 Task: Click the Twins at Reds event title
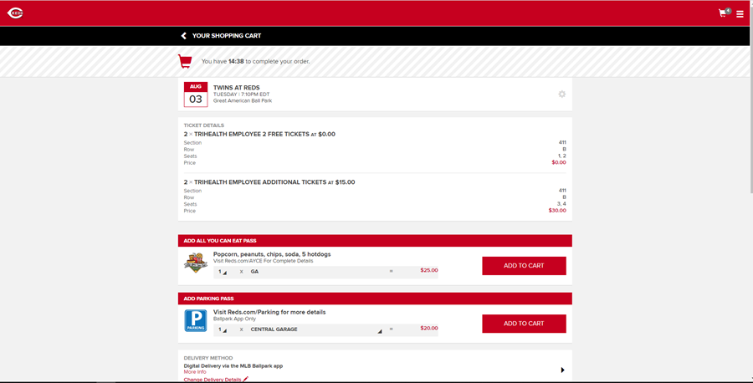[x=236, y=87]
